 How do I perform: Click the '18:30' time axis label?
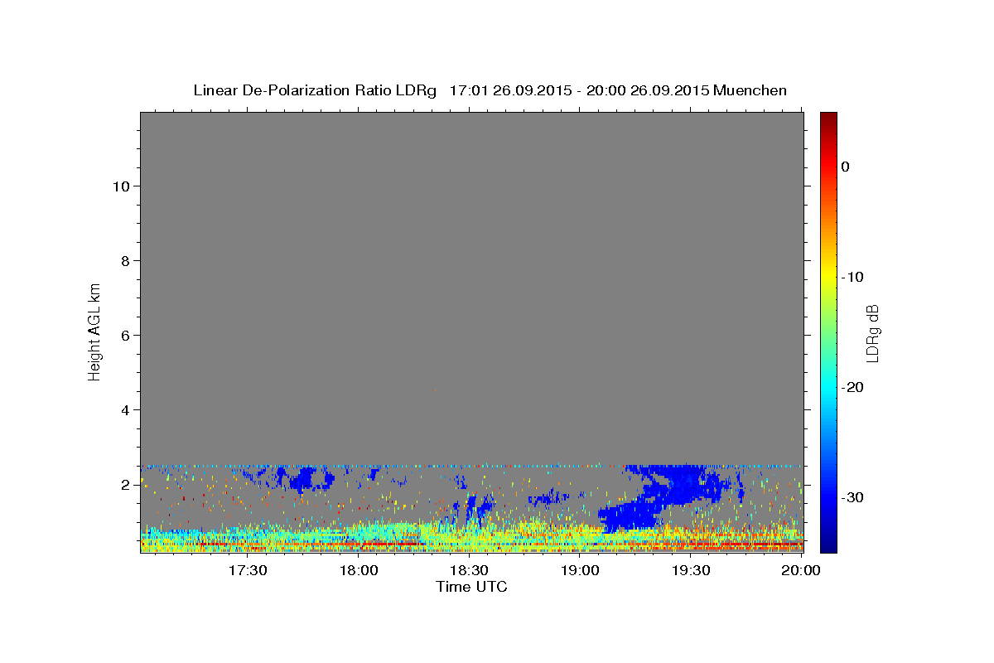pyautogui.click(x=469, y=570)
